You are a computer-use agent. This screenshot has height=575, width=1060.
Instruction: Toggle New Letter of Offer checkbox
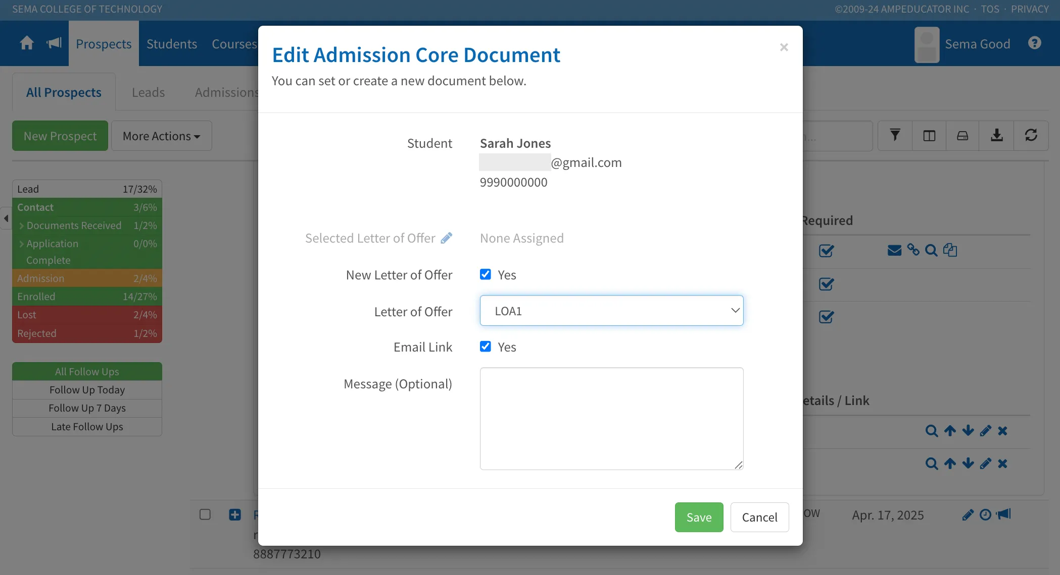486,274
